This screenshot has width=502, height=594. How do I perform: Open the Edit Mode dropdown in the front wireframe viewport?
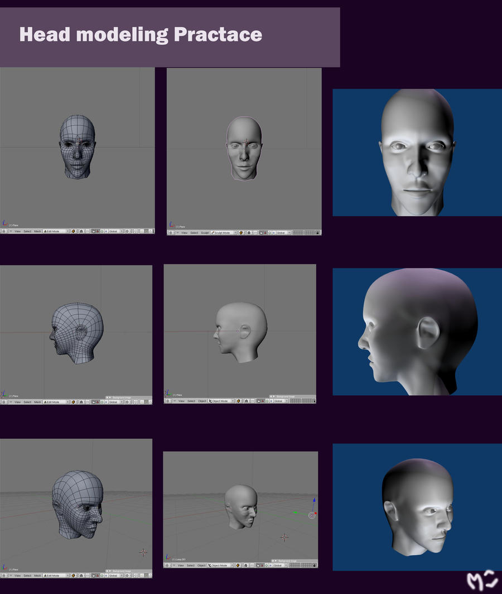coord(56,231)
